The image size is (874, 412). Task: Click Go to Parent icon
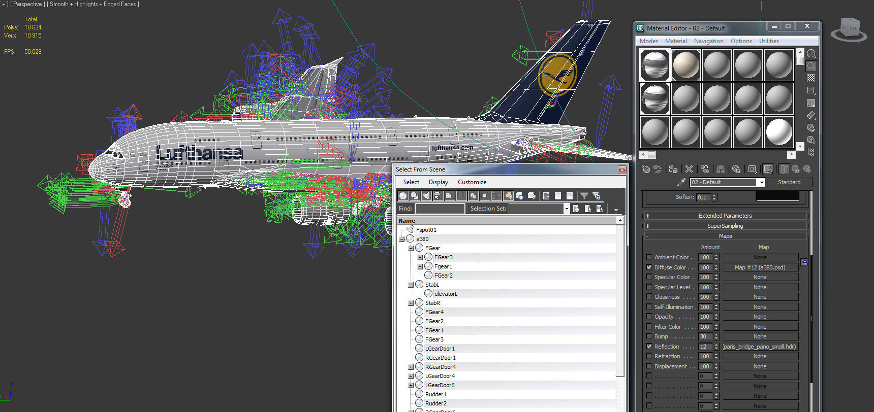796,169
